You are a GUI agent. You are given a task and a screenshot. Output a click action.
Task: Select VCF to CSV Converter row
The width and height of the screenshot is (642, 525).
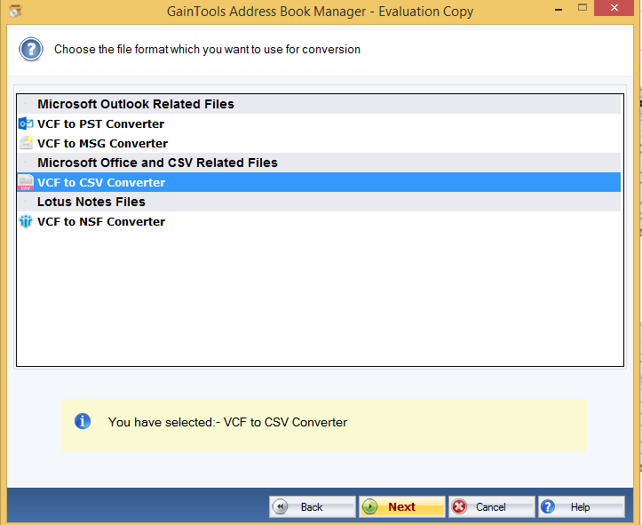(319, 182)
